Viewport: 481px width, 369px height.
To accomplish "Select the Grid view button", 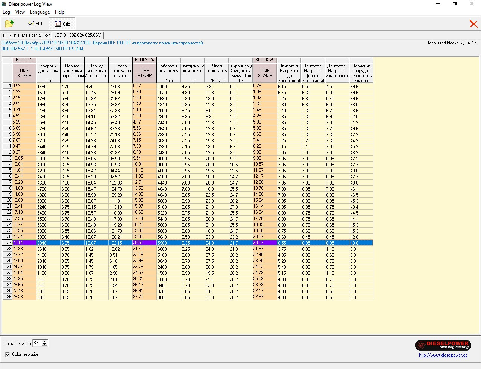I will (x=62, y=24).
